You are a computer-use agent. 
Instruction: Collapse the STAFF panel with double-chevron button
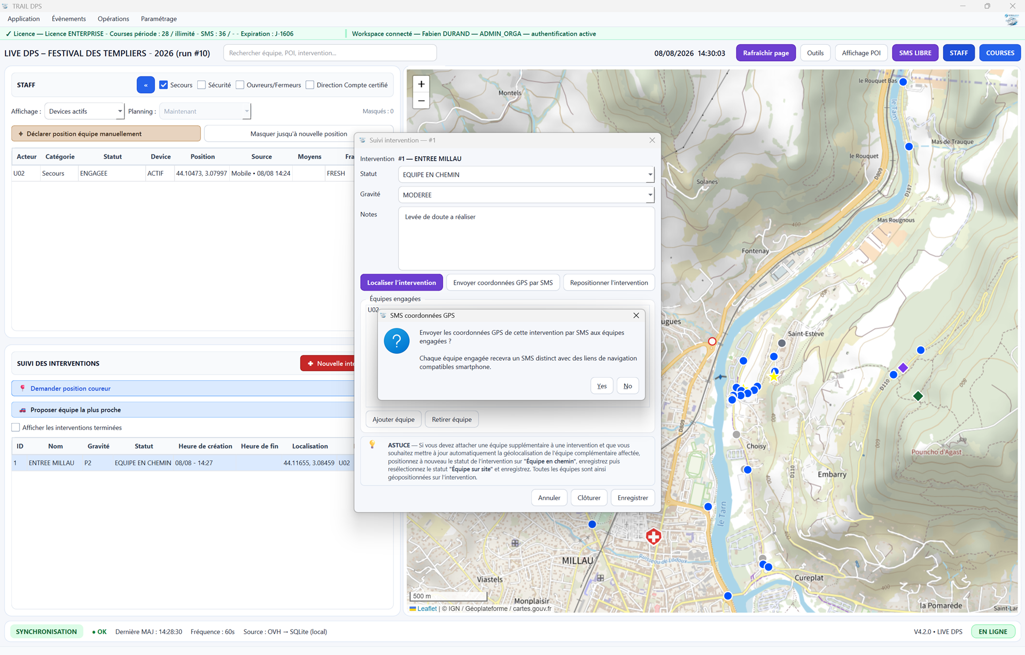point(145,85)
